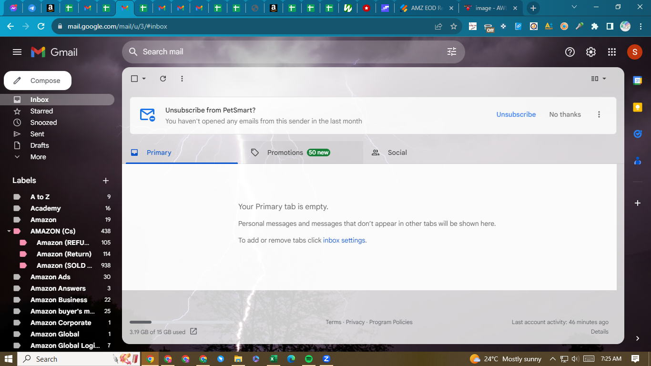Screen dimensions: 651x366
Task: Refresh the inbox
Action: [x=163, y=79]
